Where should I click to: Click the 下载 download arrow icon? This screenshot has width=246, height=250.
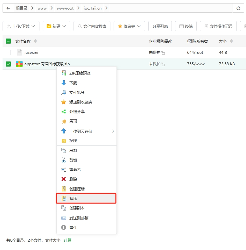point(64,83)
